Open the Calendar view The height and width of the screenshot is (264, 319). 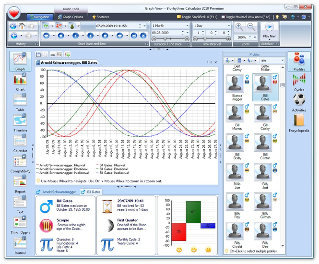point(20,144)
